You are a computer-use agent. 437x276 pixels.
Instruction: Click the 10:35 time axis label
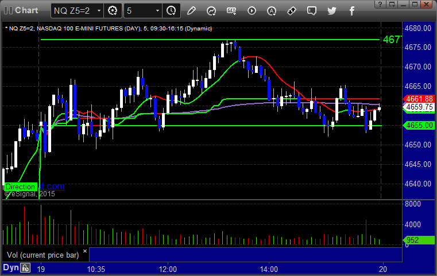[x=96, y=269]
